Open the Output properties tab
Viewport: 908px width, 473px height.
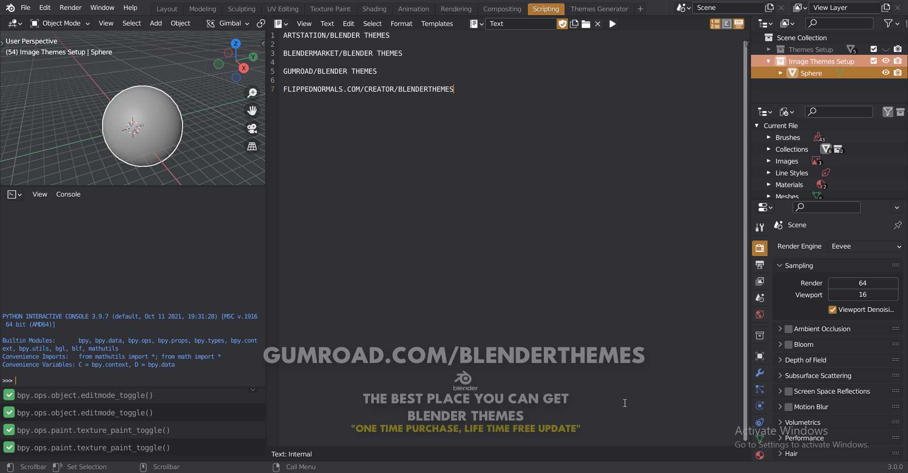pyautogui.click(x=760, y=265)
